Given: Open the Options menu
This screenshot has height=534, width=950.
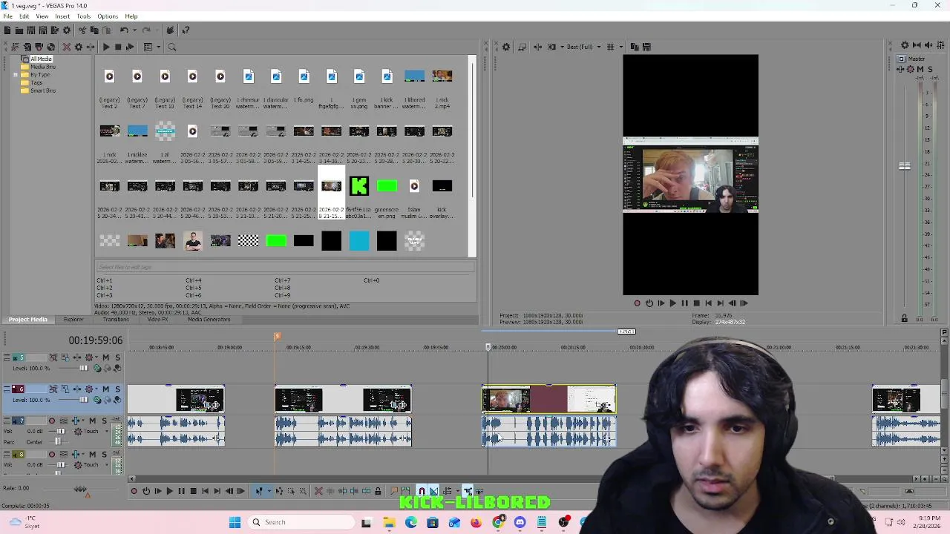Looking at the screenshot, I should 108,16.
